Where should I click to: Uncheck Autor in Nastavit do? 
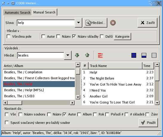click(65, 114)
